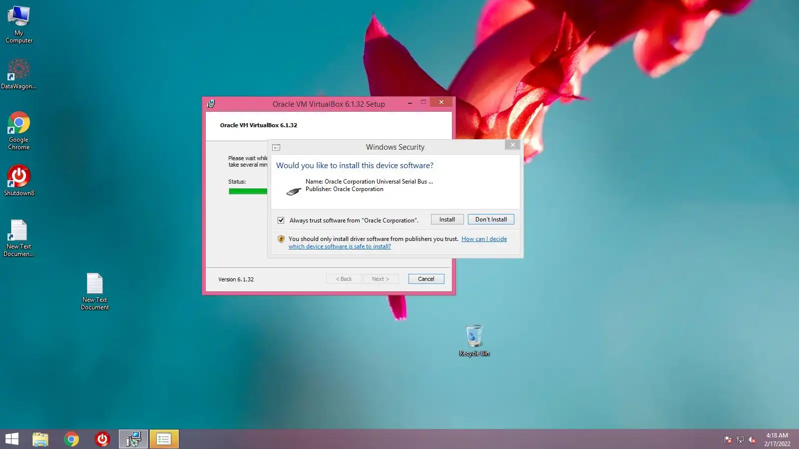
Task: Open the muted volume tray icon
Action: click(x=752, y=440)
